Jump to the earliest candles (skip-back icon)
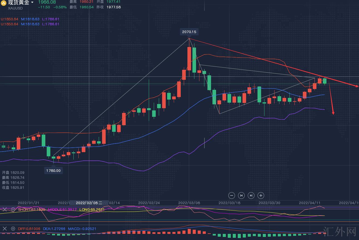Screen dimensions: 359x240 pos(241,196)
